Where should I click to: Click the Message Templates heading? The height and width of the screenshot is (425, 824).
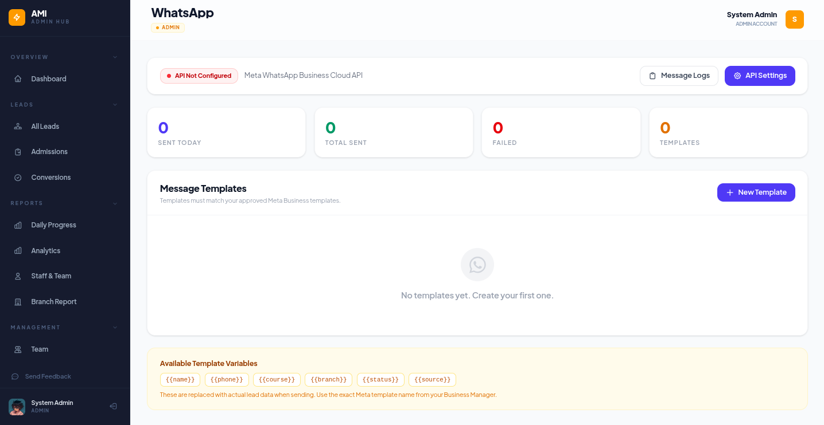pyautogui.click(x=203, y=188)
